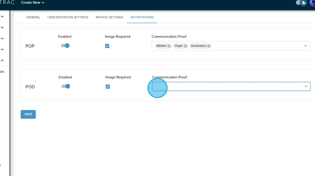Disable the POD Enabled toggle
315x176 pixels.
coord(66,86)
